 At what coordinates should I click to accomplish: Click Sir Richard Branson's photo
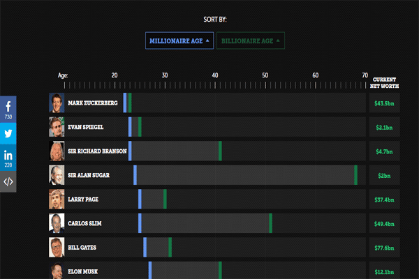[57, 151]
